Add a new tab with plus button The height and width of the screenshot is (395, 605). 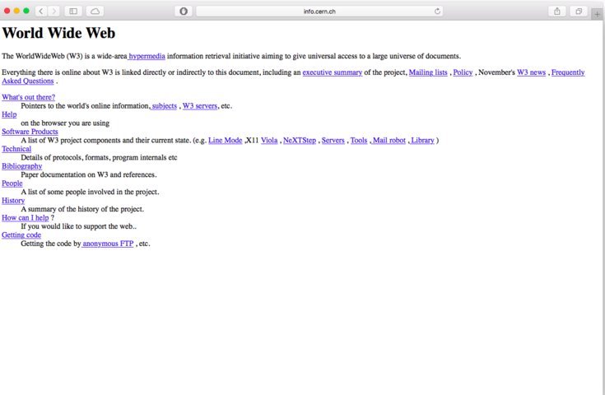pyautogui.click(x=598, y=14)
